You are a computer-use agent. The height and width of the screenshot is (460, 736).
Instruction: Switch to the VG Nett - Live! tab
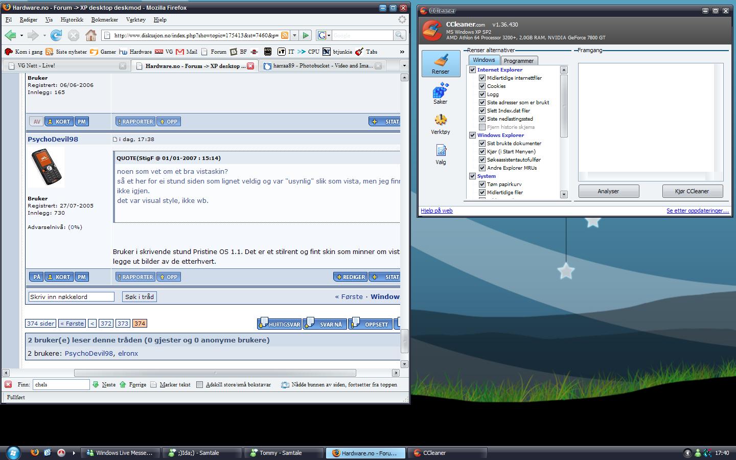[x=66, y=65]
